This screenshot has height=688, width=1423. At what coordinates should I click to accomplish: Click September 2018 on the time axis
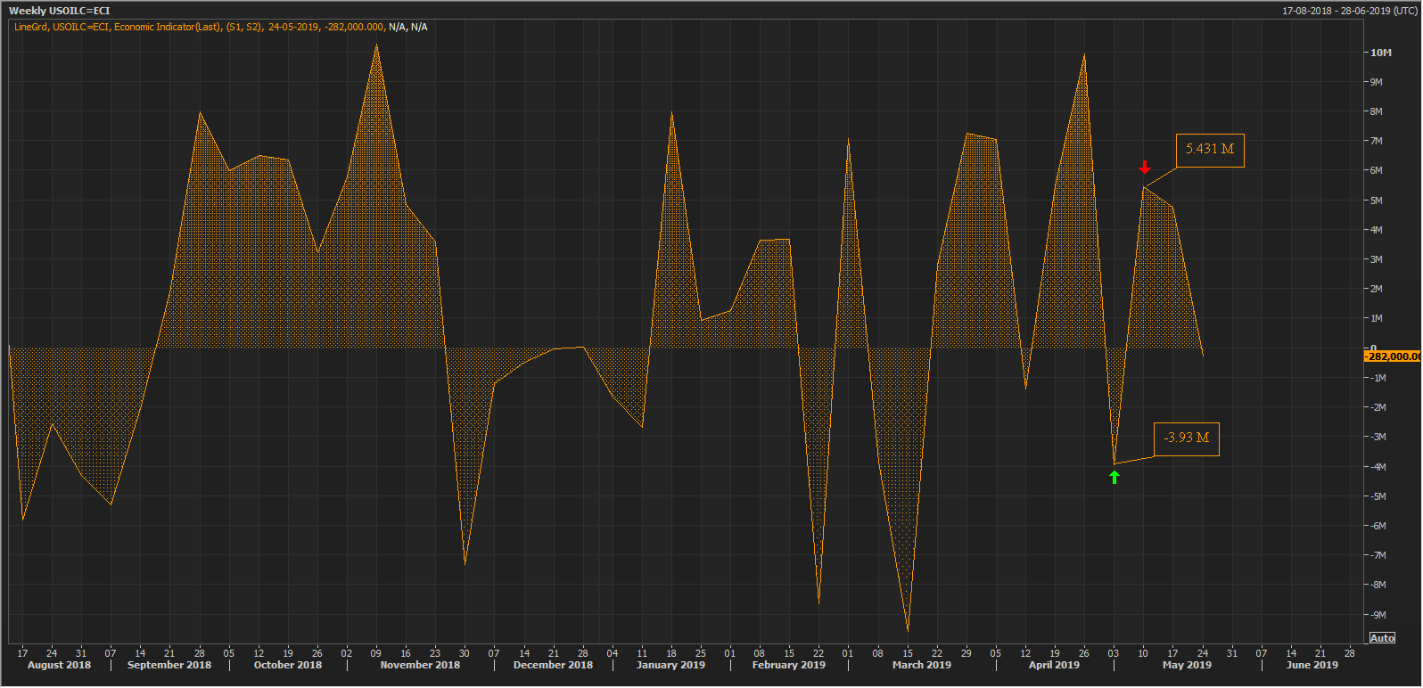(169, 665)
